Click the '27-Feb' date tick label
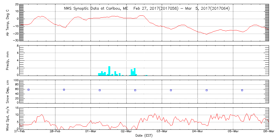This screenshot has height=138, width=277. click(x=20, y=132)
